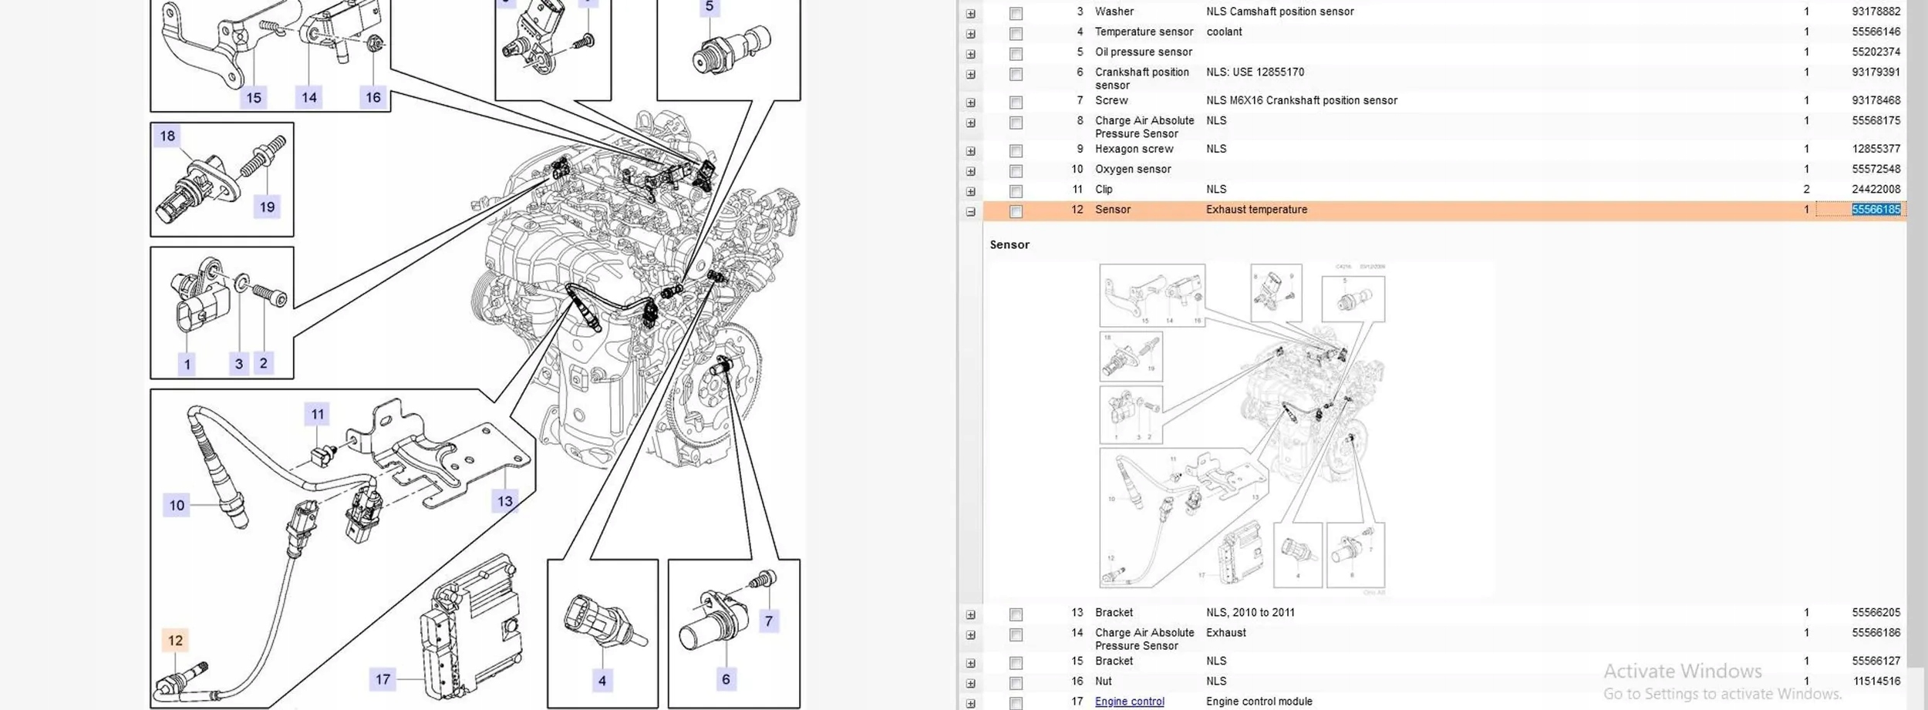Collapse the expanded Sensor row 12
The height and width of the screenshot is (710, 1928).
pos(970,211)
